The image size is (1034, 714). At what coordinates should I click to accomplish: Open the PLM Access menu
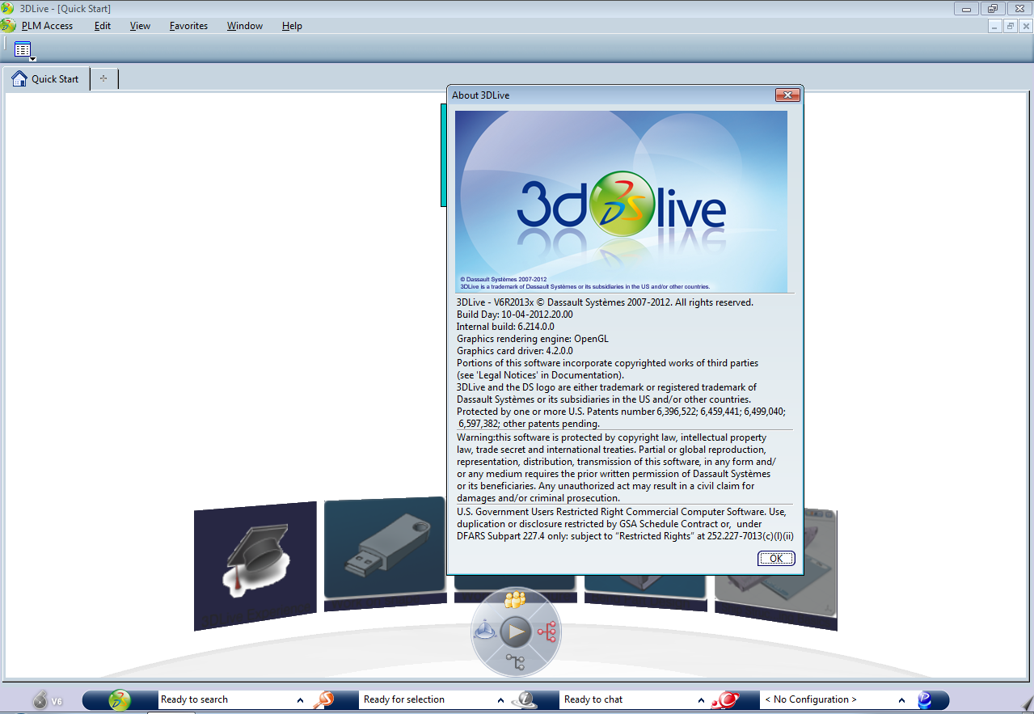point(47,26)
